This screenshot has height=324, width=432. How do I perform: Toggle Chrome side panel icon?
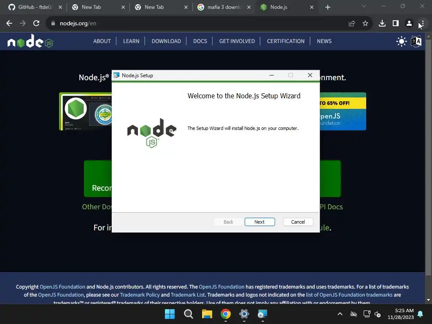tap(396, 24)
